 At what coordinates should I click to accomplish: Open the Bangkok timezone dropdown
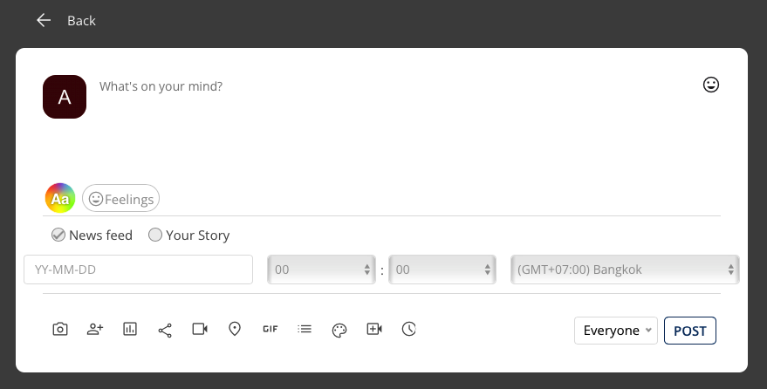pyautogui.click(x=625, y=270)
